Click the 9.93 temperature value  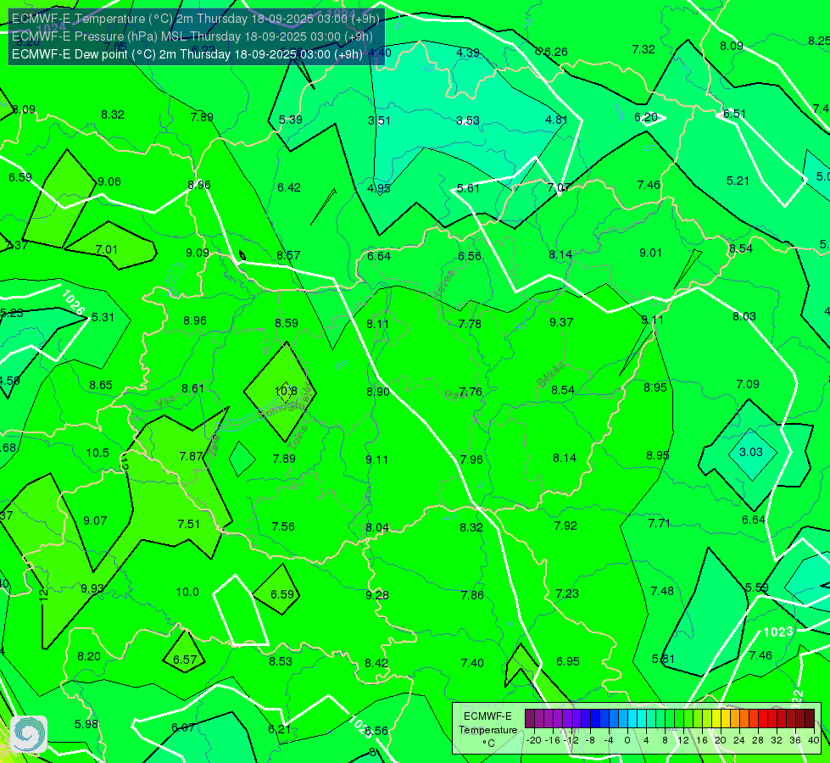[x=92, y=588]
